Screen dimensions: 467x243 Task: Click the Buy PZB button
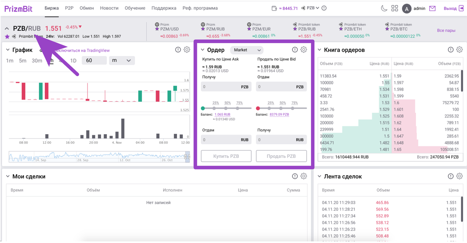pyautogui.click(x=226, y=156)
